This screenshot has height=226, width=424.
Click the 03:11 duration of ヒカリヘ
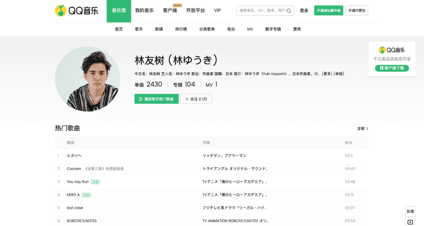coord(349,156)
